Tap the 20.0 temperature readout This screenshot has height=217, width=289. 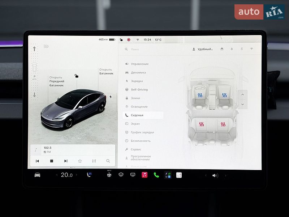66,175
